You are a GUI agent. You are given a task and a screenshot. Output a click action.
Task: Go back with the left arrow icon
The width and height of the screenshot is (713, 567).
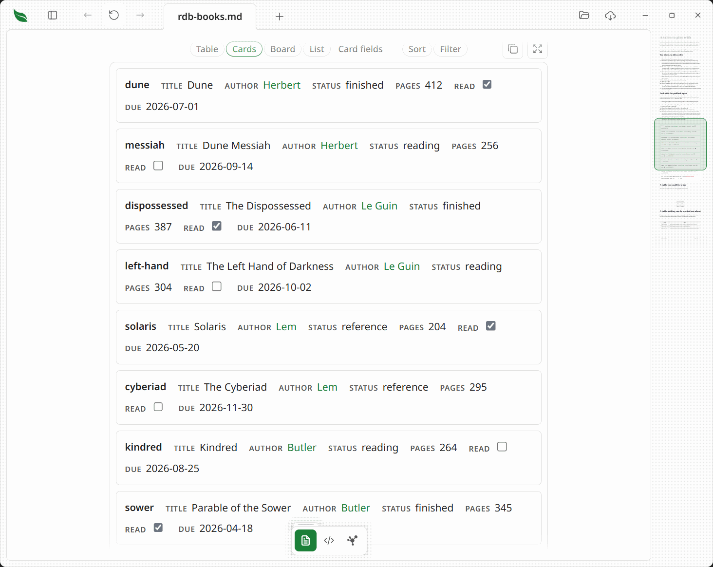[88, 15]
